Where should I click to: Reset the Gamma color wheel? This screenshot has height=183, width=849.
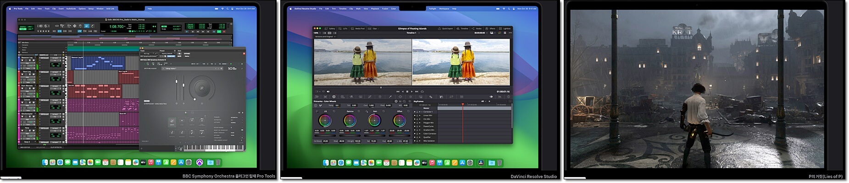358,111
